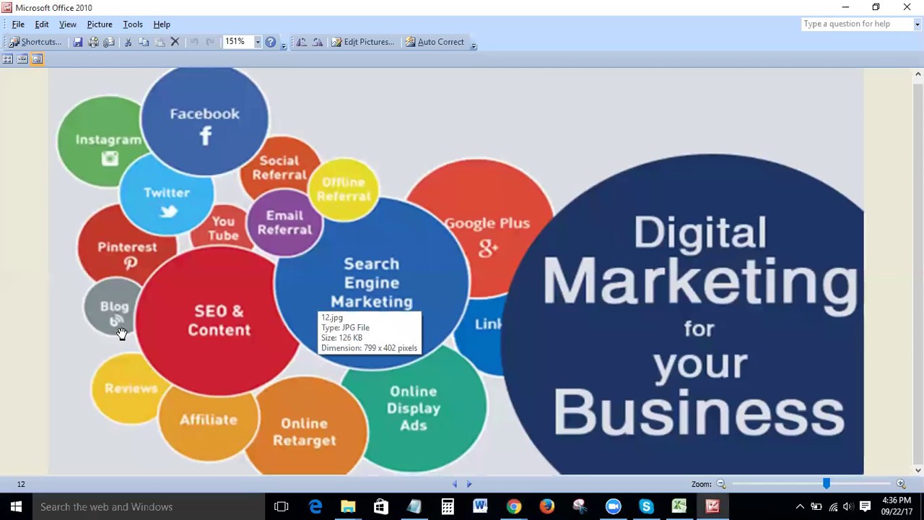Viewport: 924px width, 520px height.
Task: Click the Windows Start button
Action: [x=16, y=507]
